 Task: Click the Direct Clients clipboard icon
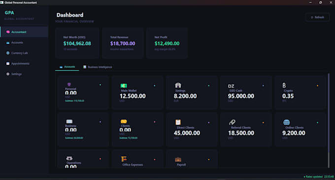178,122
